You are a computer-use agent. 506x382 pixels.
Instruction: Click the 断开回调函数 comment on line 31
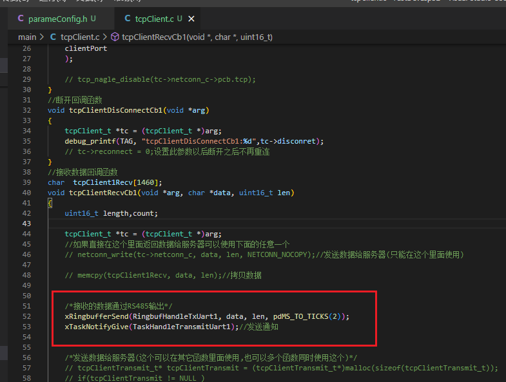(x=75, y=100)
